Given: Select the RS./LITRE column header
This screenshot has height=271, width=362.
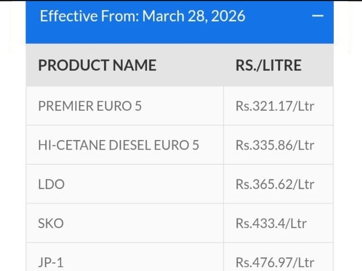Looking at the screenshot, I should pos(268,65).
